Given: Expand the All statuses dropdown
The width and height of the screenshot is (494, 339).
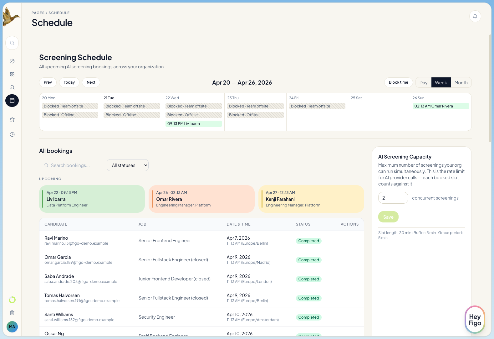Looking at the screenshot, I should point(128,165).
